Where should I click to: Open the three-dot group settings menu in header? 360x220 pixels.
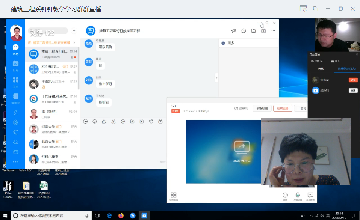[x=273, y=31]
